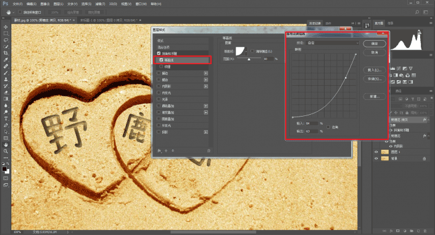
Task: Add another 渐变叠加 effect with plus button
Action: click(x=206, y=112)
